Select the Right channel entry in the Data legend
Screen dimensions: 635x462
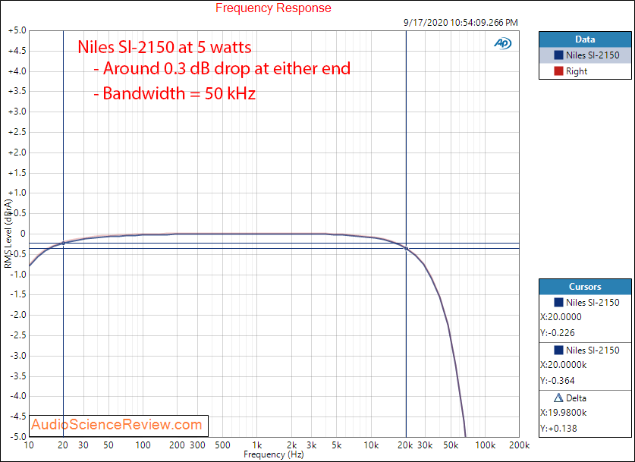pyautogui.click(x=585, y=71)
